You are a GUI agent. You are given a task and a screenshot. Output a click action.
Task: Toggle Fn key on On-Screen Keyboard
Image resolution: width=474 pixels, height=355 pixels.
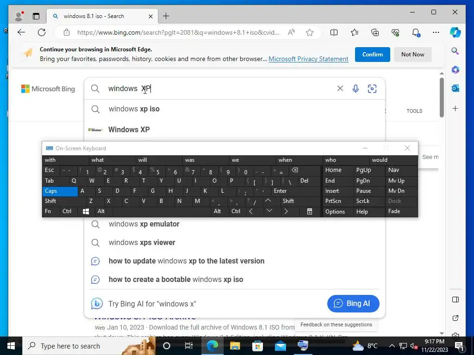[51, 211]
